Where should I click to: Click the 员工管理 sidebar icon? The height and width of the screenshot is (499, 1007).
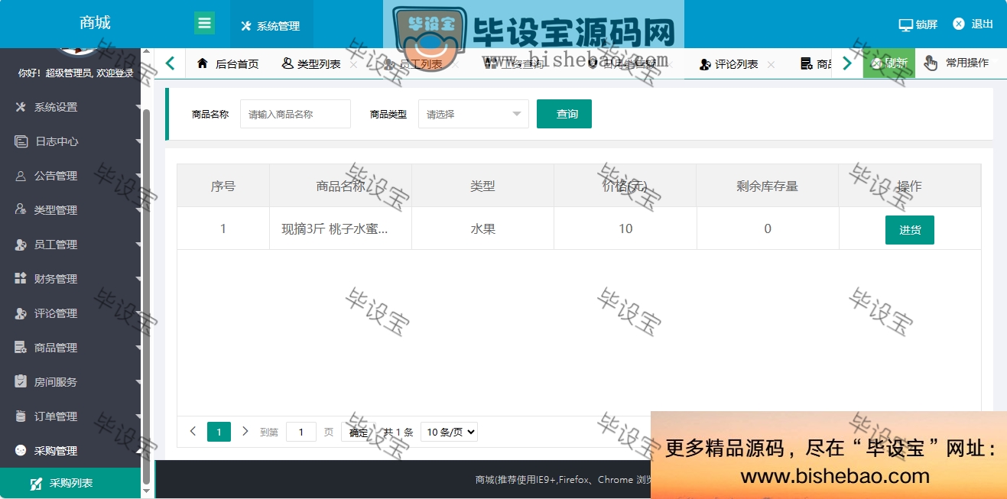click(21, 245)
